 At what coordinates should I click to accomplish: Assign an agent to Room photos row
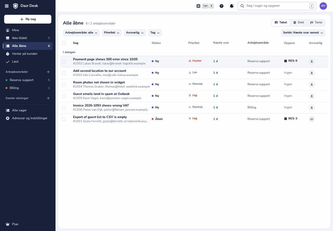[312, 84]
